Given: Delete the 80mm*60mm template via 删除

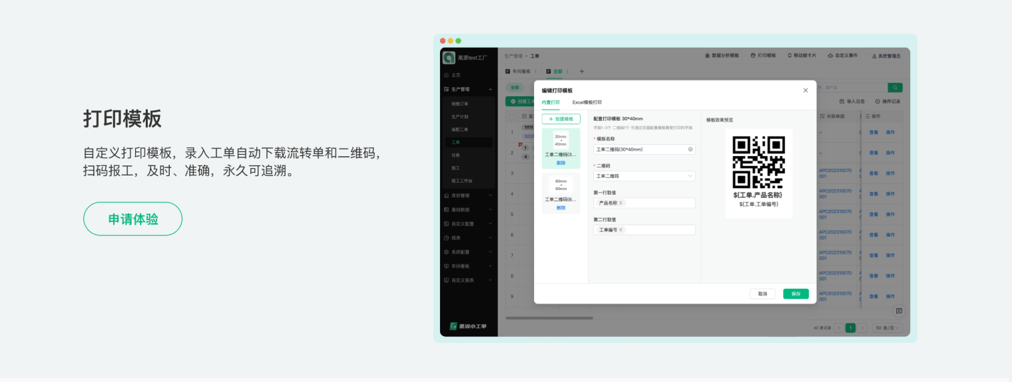Looking at the screenshot, I should [561, 207].
